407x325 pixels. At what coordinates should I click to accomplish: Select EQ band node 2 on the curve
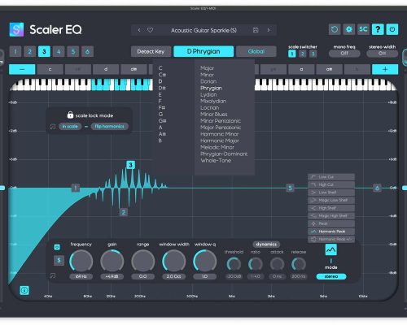pos(124,212)
